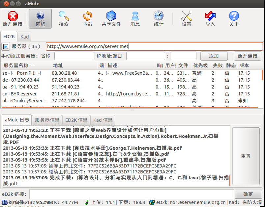Open the 设置 preferences tools icon
This screenshot has height=207, width=265.
click(x=187, y=16)
